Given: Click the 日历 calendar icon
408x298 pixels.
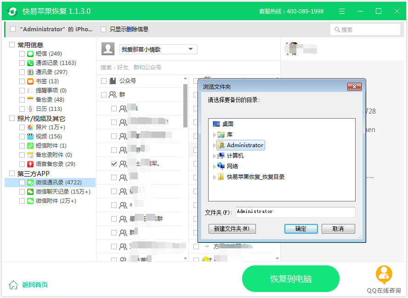Looking at the screenshot, I should (30, 109).
